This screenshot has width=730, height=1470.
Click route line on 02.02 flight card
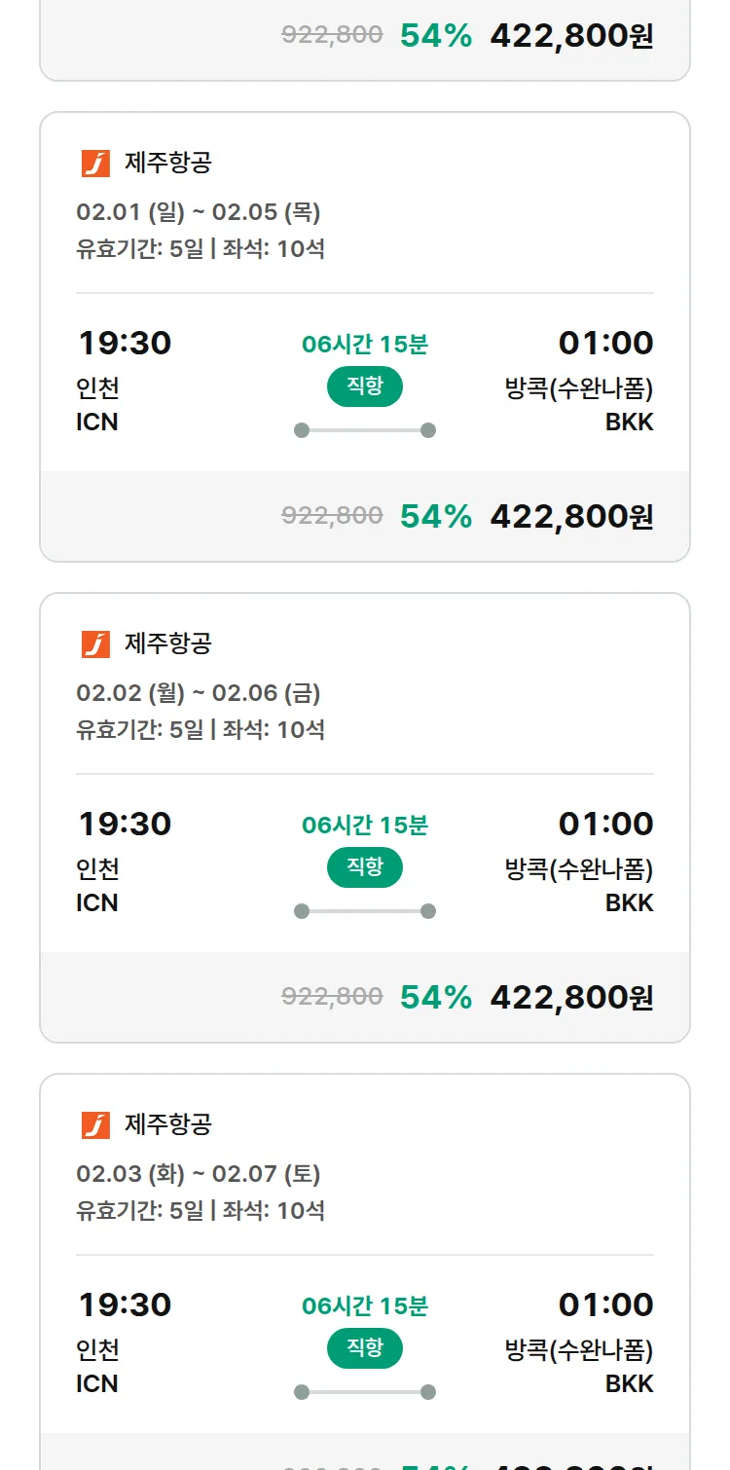coord(365,911)
